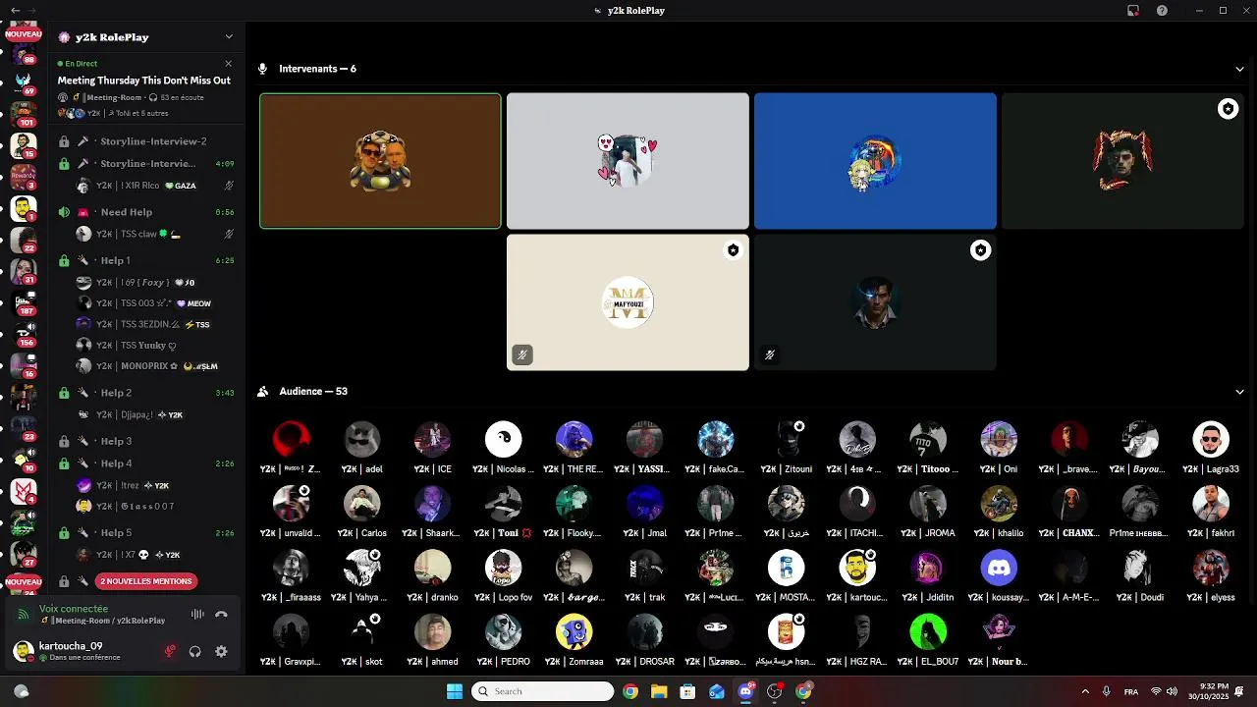The width and height of the screenshot is (1257, 707).
Task: Click muted mic icon on Mafyouzi tile
Action: (x=522, y=354)
